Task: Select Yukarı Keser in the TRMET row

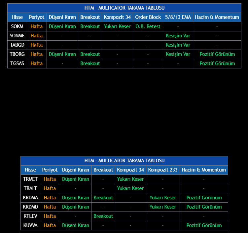Action: click(130, 179)
